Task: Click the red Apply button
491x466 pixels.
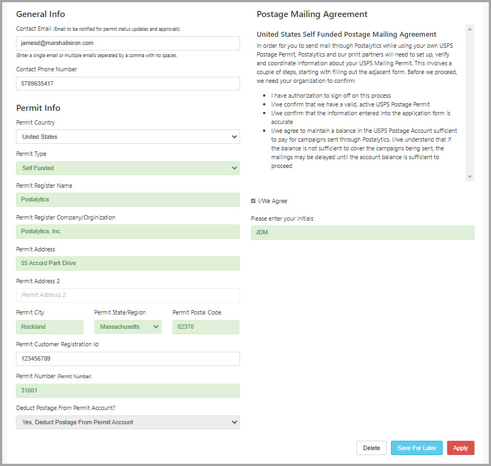Action: tap(460, 448)
